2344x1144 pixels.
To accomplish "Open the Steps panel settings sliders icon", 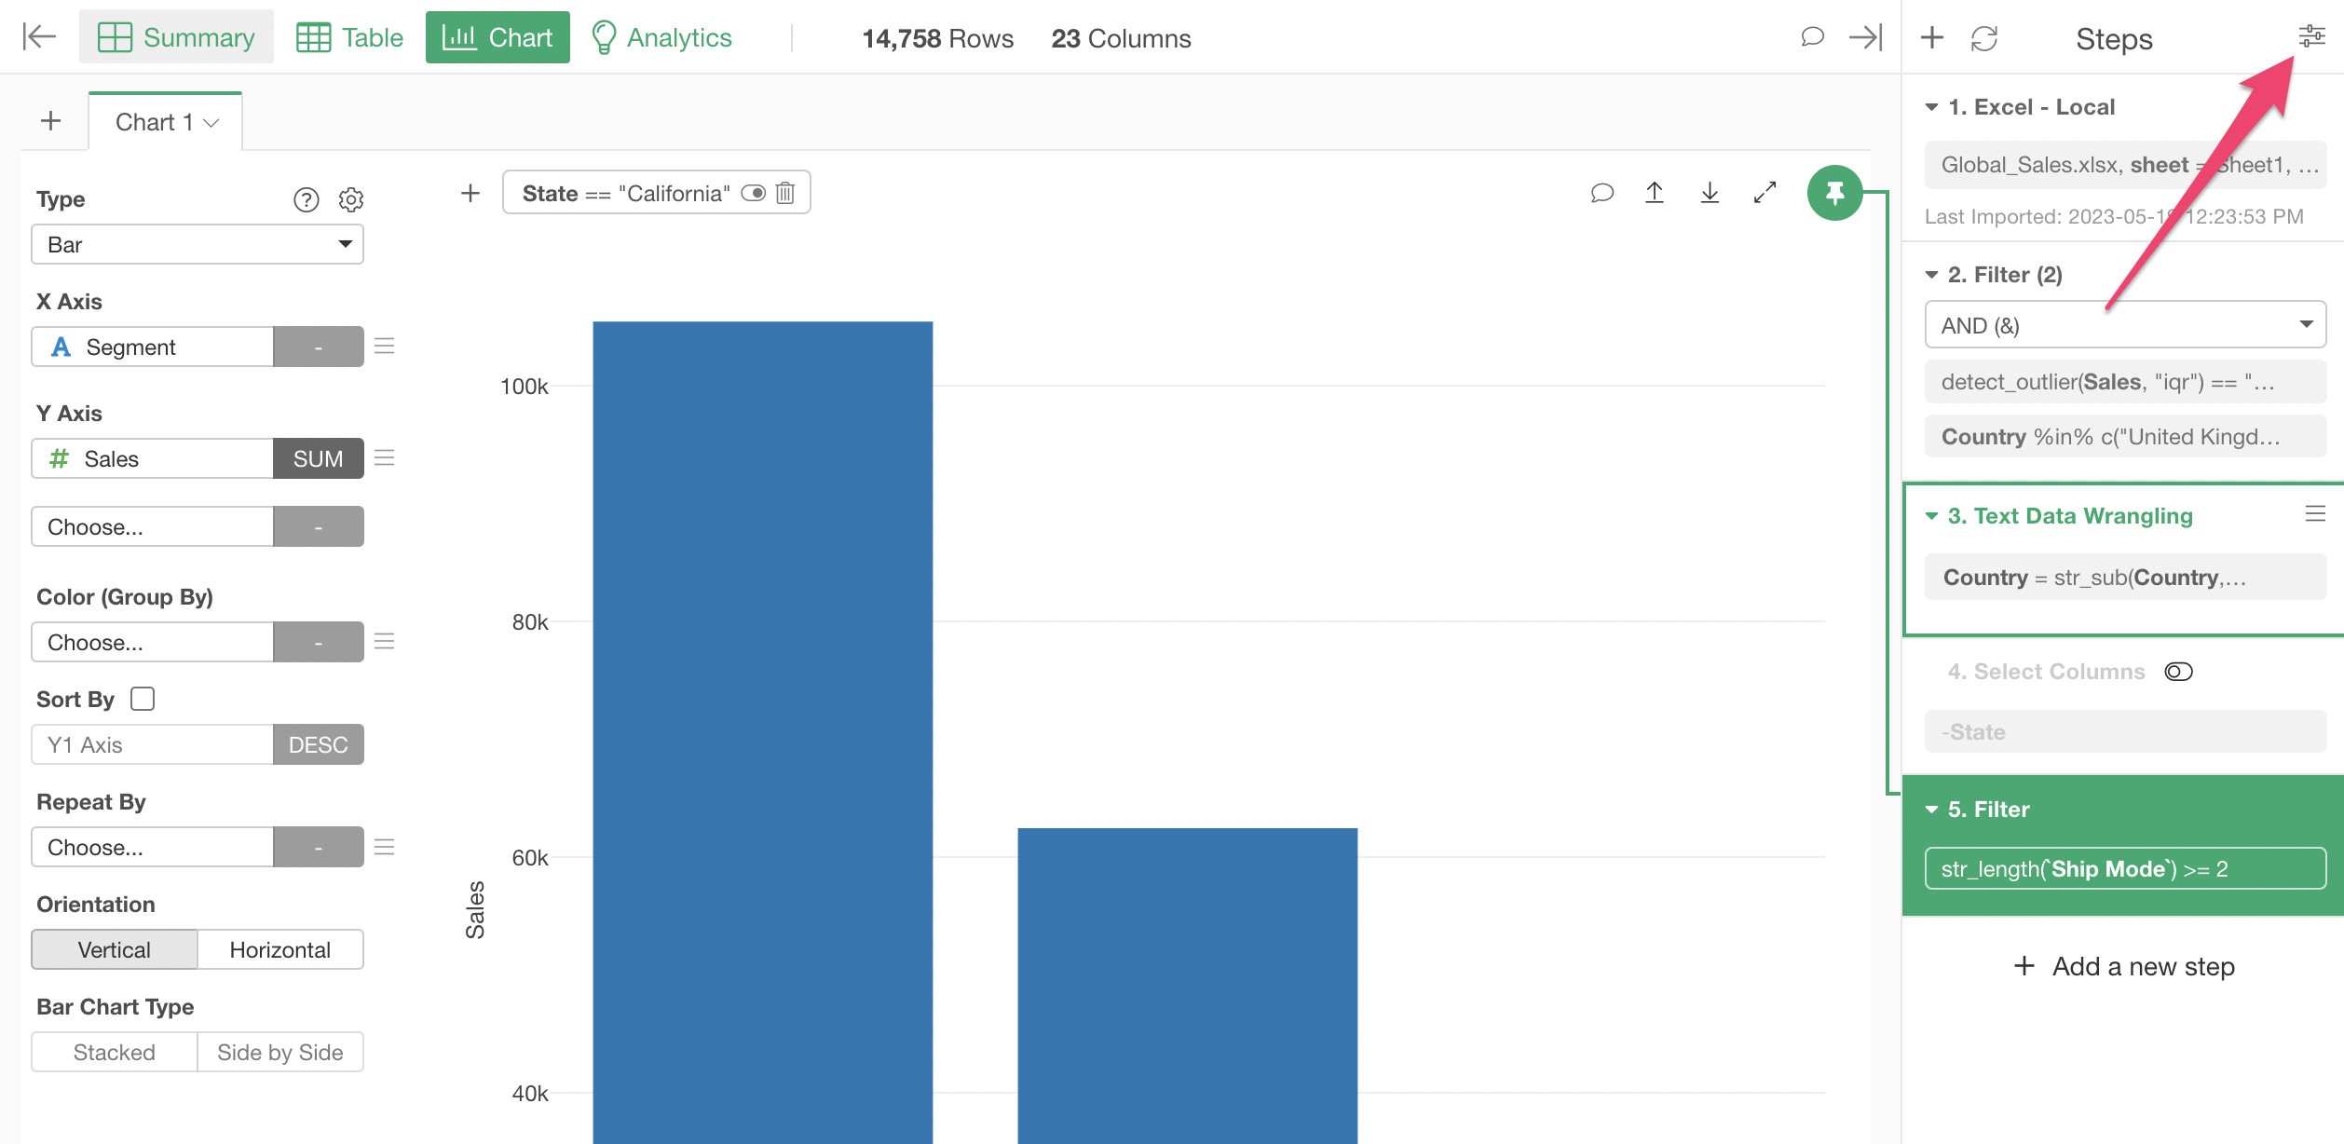I will 2311,37.
